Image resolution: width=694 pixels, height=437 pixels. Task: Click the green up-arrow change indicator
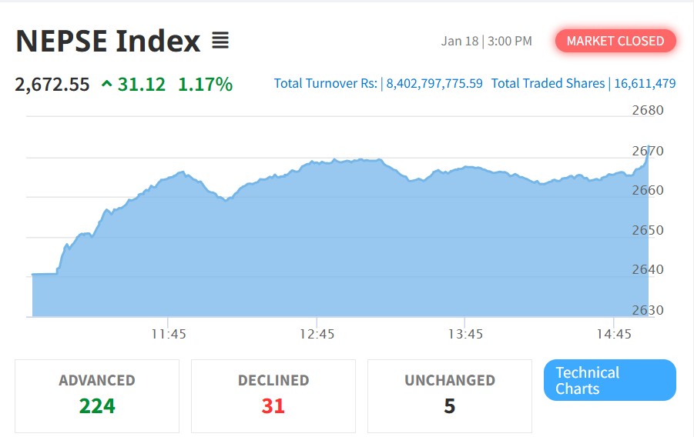[106, 85]
